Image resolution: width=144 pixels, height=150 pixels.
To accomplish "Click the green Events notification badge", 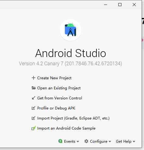I will click(x=60, y=141).
